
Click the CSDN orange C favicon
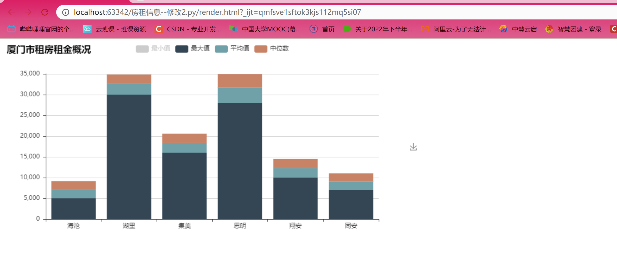158,29
